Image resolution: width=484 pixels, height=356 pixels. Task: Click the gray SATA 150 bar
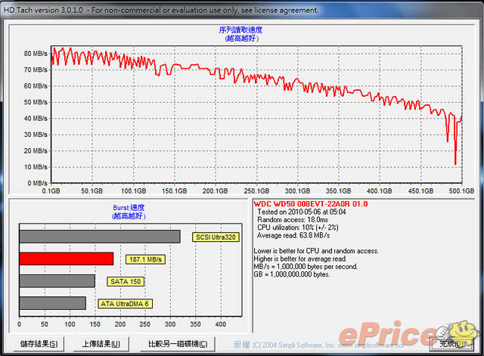57,281
